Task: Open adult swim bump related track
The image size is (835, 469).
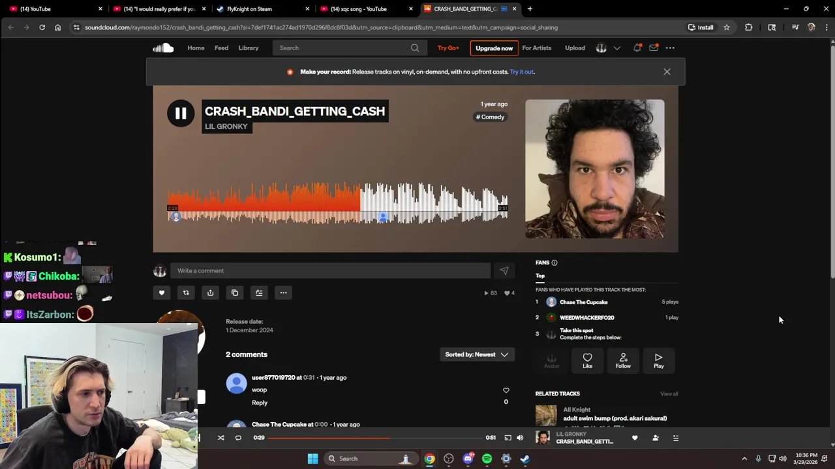Action: point(615,418)
